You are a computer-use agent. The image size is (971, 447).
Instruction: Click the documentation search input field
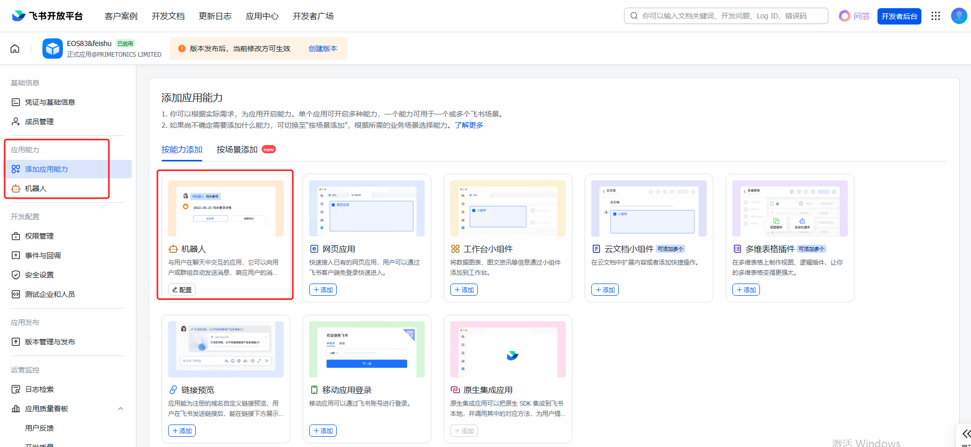[x=731, y=16]
